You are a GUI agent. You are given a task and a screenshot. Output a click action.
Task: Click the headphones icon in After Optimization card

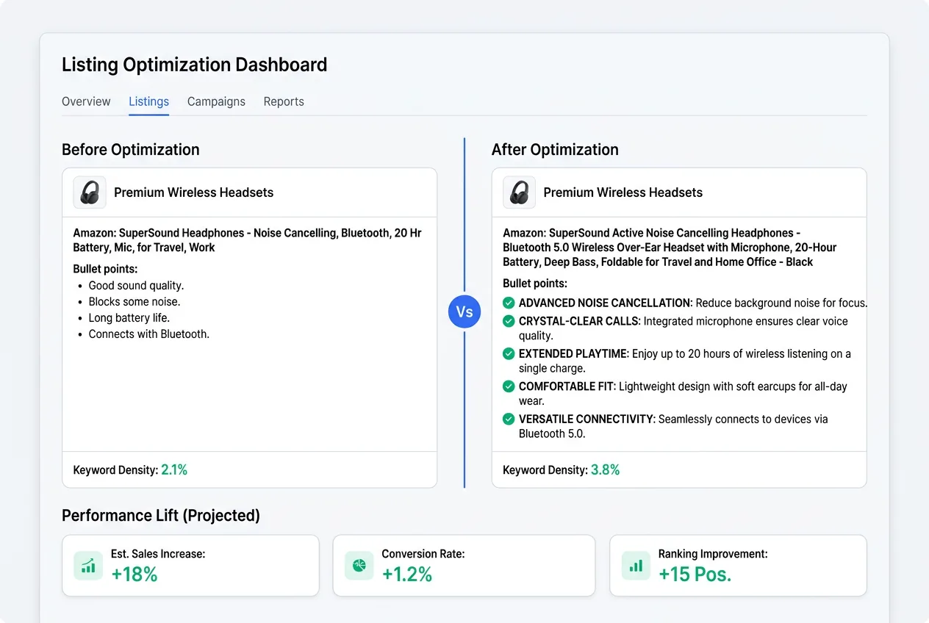tap(519, 192)
